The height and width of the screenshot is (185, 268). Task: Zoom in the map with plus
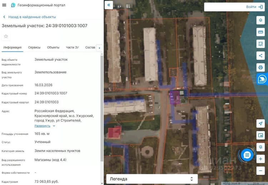pyautogui.click(x=260, y=159)
